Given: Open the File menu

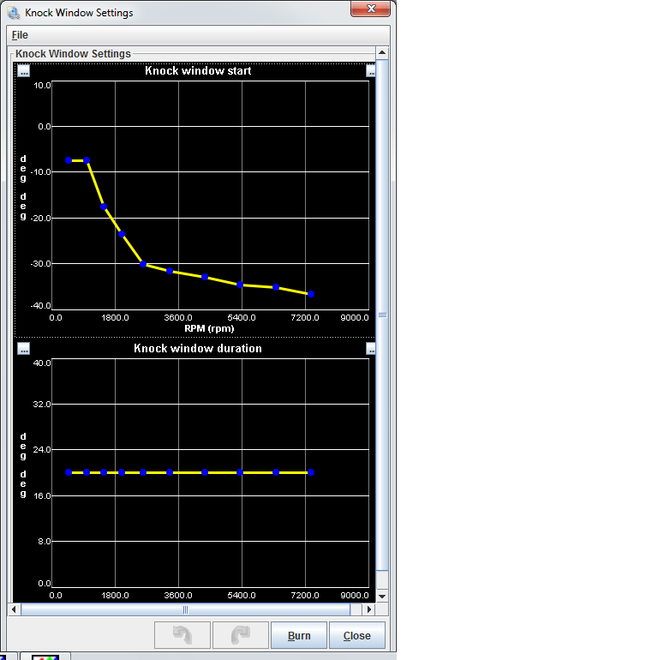Looking at the screenshot, I should click(x=20, y=35).
